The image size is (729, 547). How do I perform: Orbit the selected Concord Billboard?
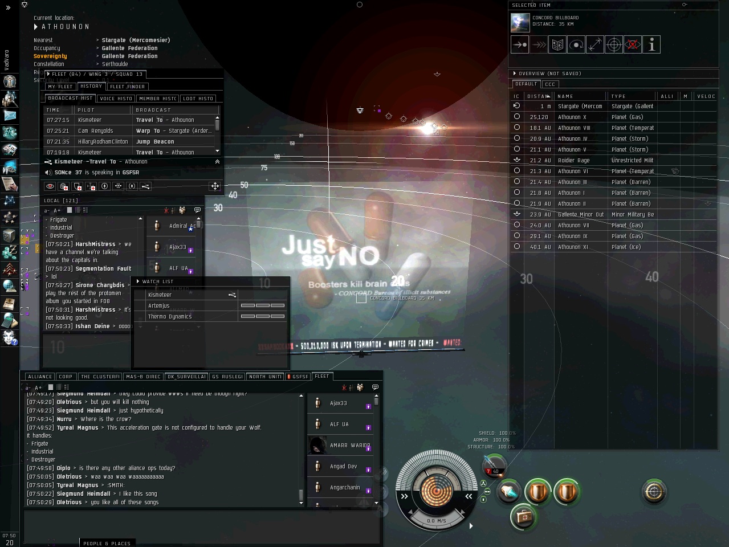click(576, 44)
